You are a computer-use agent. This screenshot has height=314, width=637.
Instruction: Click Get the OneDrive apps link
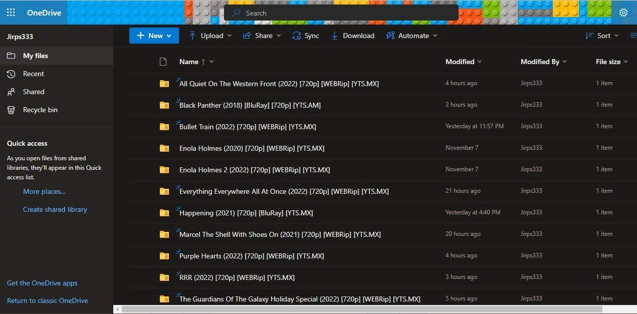coord(42,283)
